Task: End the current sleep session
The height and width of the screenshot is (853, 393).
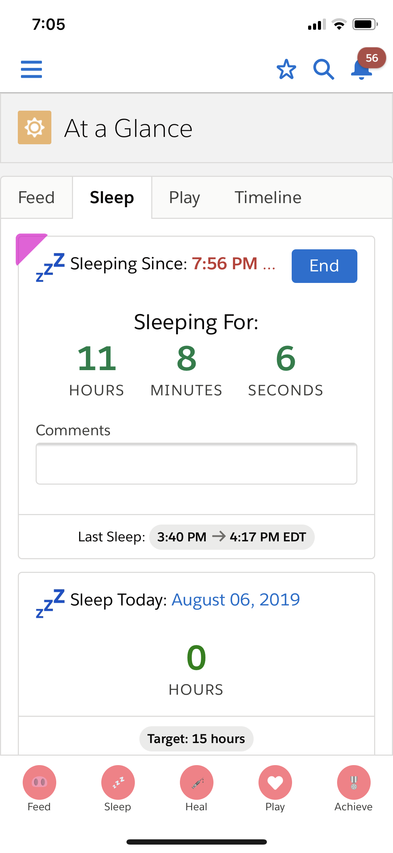Action: click(324, 266)
